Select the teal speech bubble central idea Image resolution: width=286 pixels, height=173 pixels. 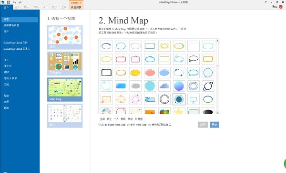(x=194, y=73)
